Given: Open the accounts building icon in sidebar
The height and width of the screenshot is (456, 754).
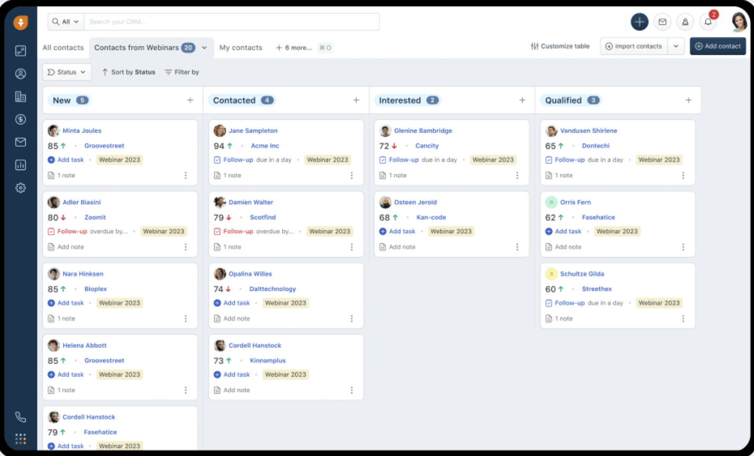Looking at the screenshot, I should coord(21,97).
